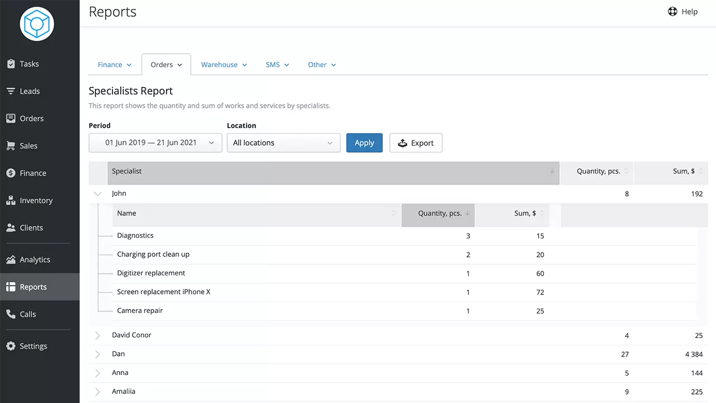Select Reports in the sidebar

(x=40, y=287)
